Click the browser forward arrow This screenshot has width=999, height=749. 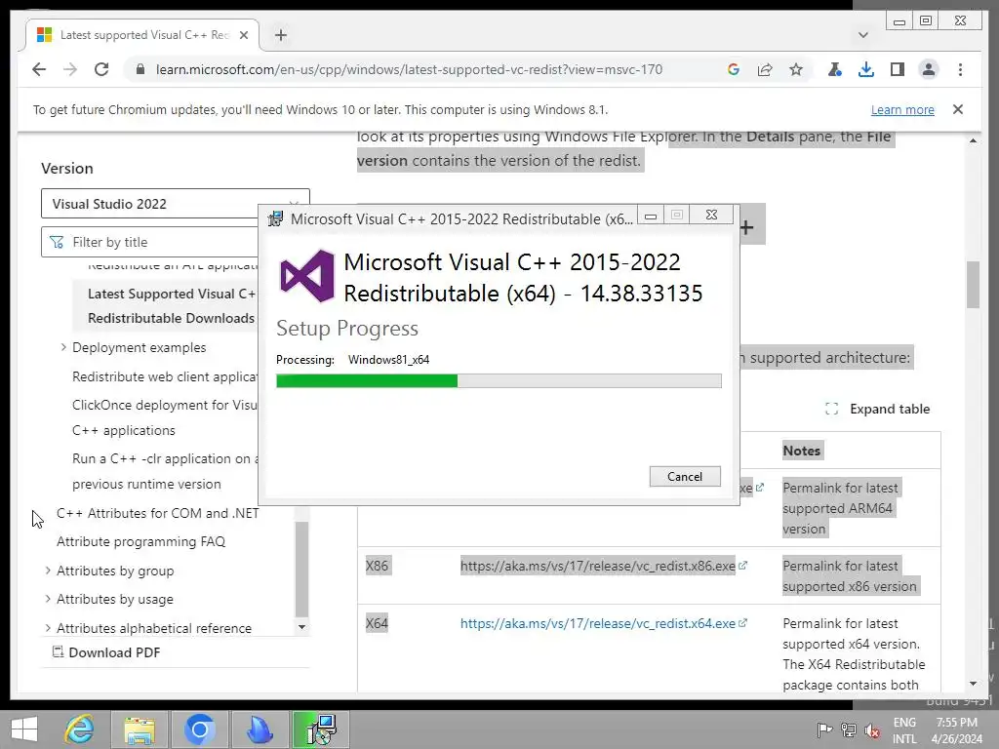click(x=70, y=69)
